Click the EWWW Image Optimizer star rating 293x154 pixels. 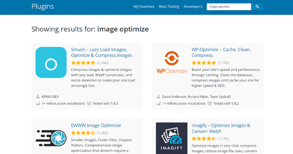coord(83,133)
